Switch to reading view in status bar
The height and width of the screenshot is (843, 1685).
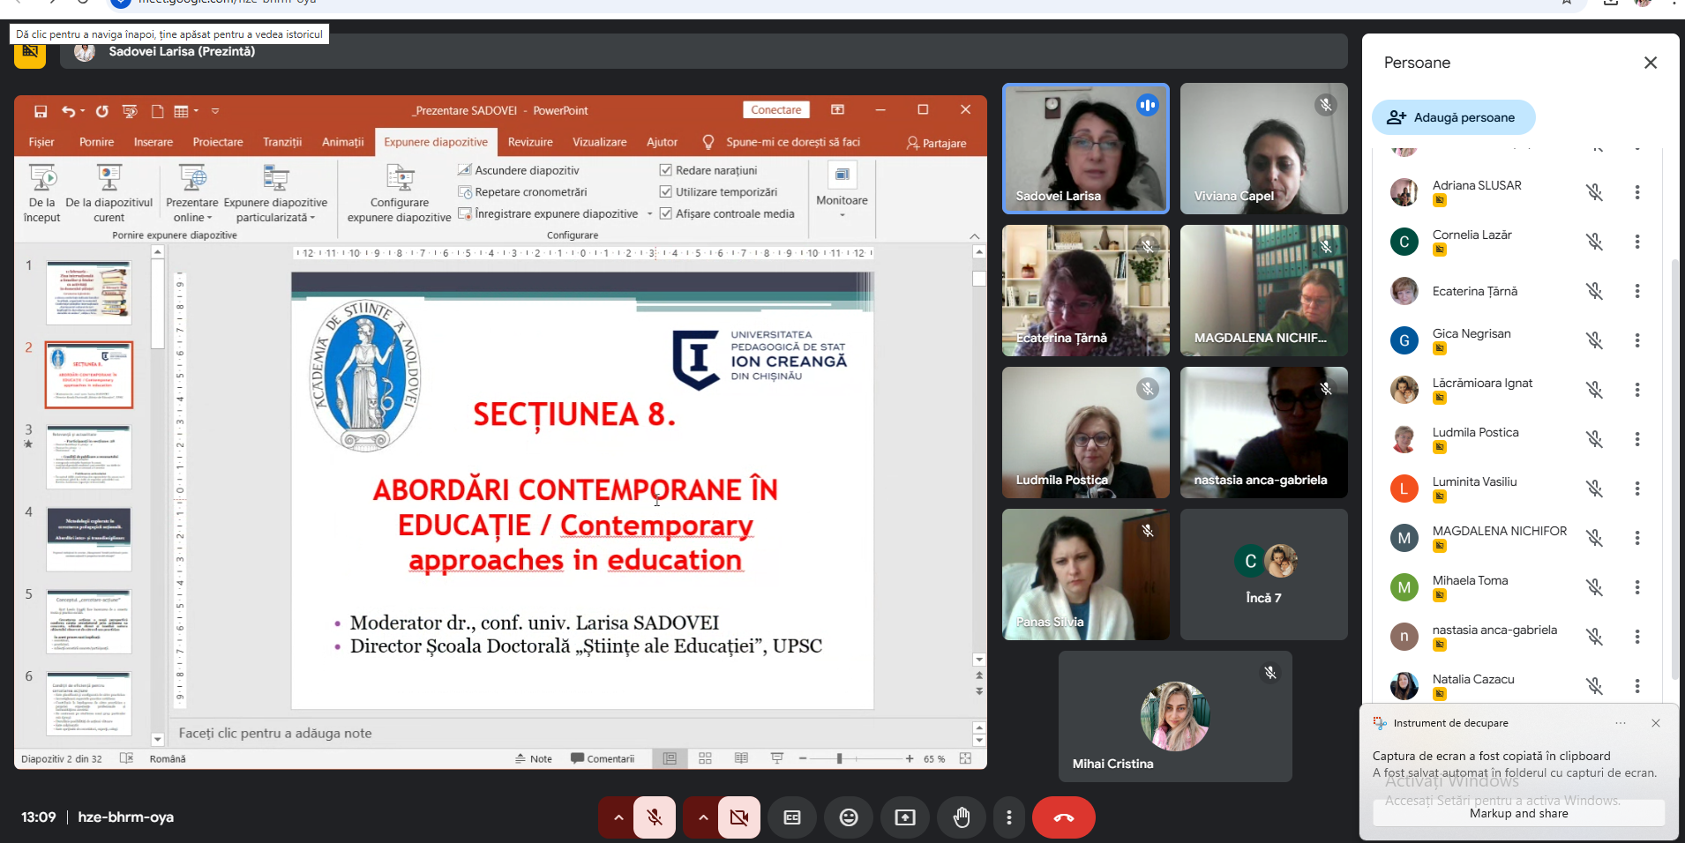(x=741, y=758)
